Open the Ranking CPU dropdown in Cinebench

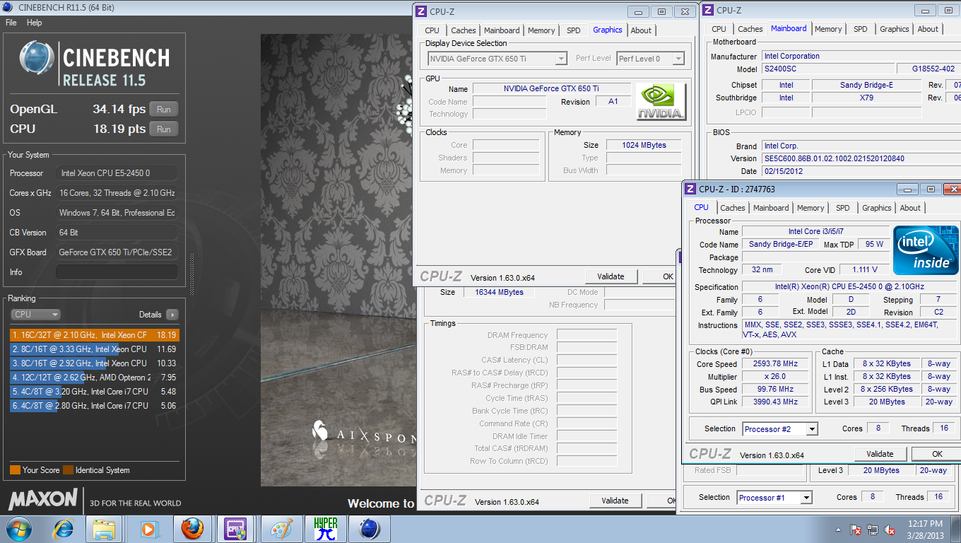point(35,315)
